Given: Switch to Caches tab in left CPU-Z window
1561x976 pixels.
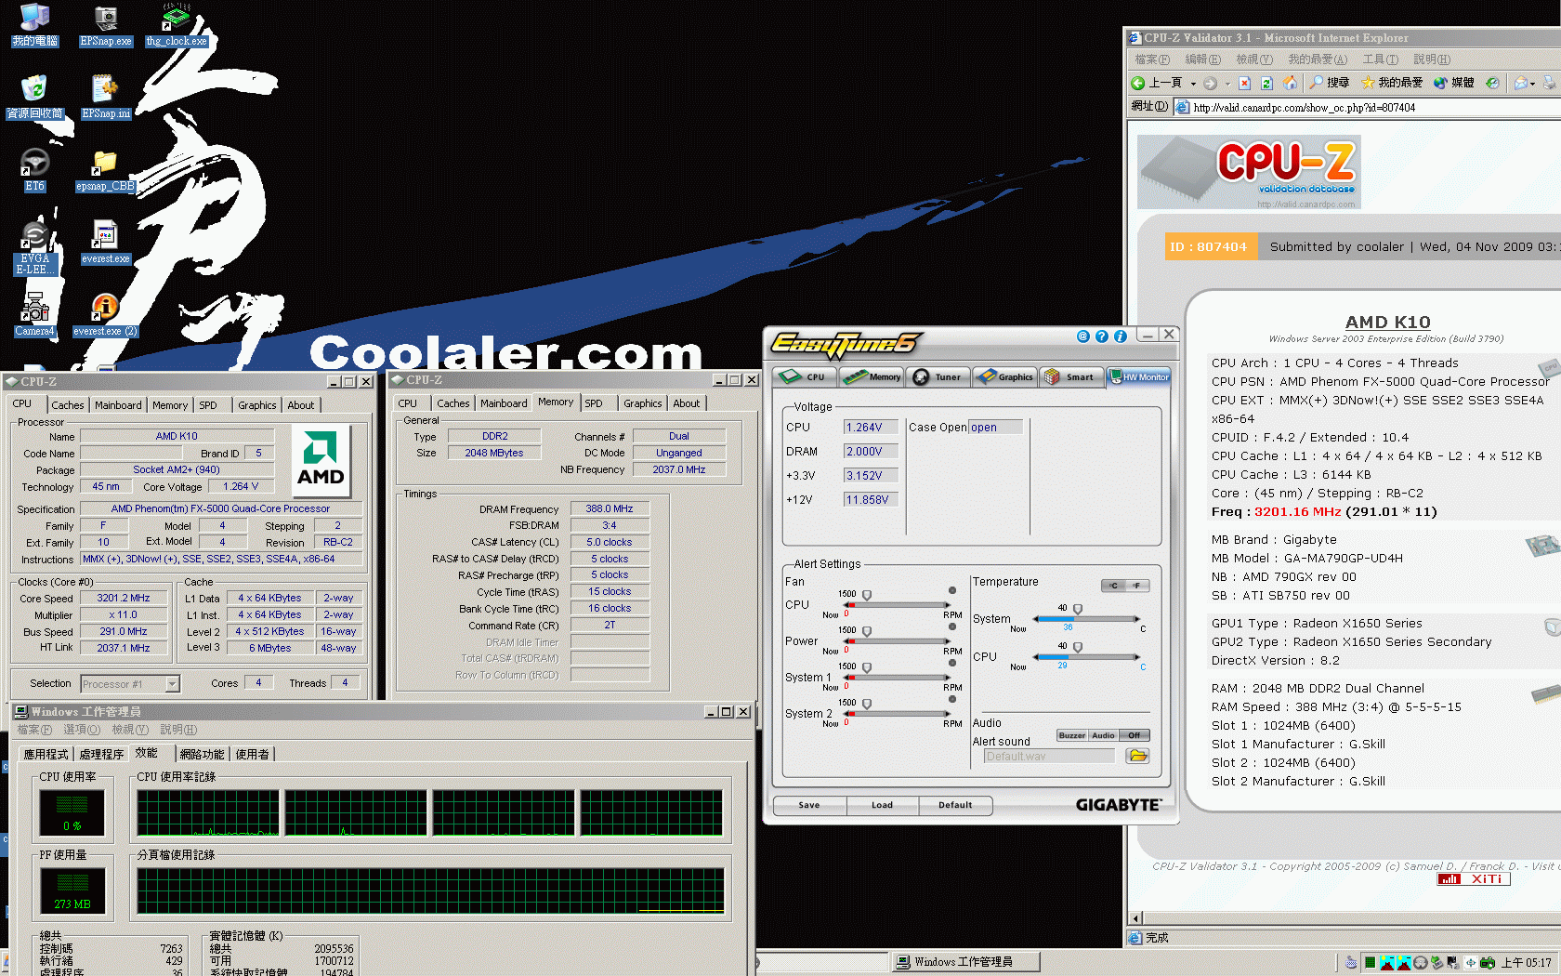Looking at the screenshot, I should (x=68, y=405).
